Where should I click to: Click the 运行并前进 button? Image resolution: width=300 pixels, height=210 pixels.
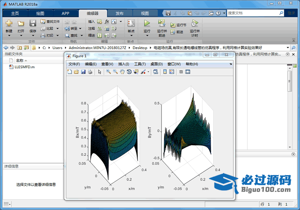(162, 28)
